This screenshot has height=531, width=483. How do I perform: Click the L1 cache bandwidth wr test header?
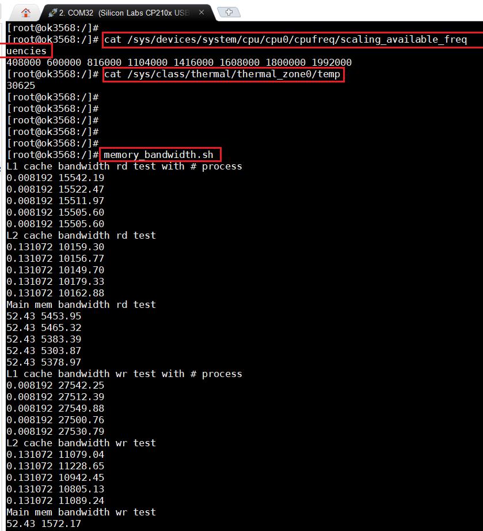pyautogui.click(x=124, y=374)
